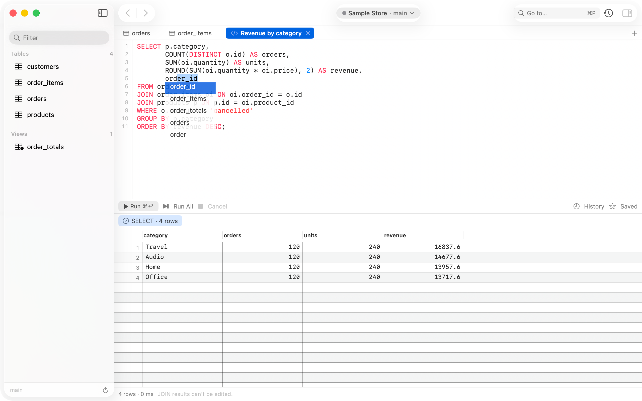Image resolution: width=642 pixels, height=401 pixels.
Task: Toggle the left sidebar panel icon
Action: (x=102, y=13)
